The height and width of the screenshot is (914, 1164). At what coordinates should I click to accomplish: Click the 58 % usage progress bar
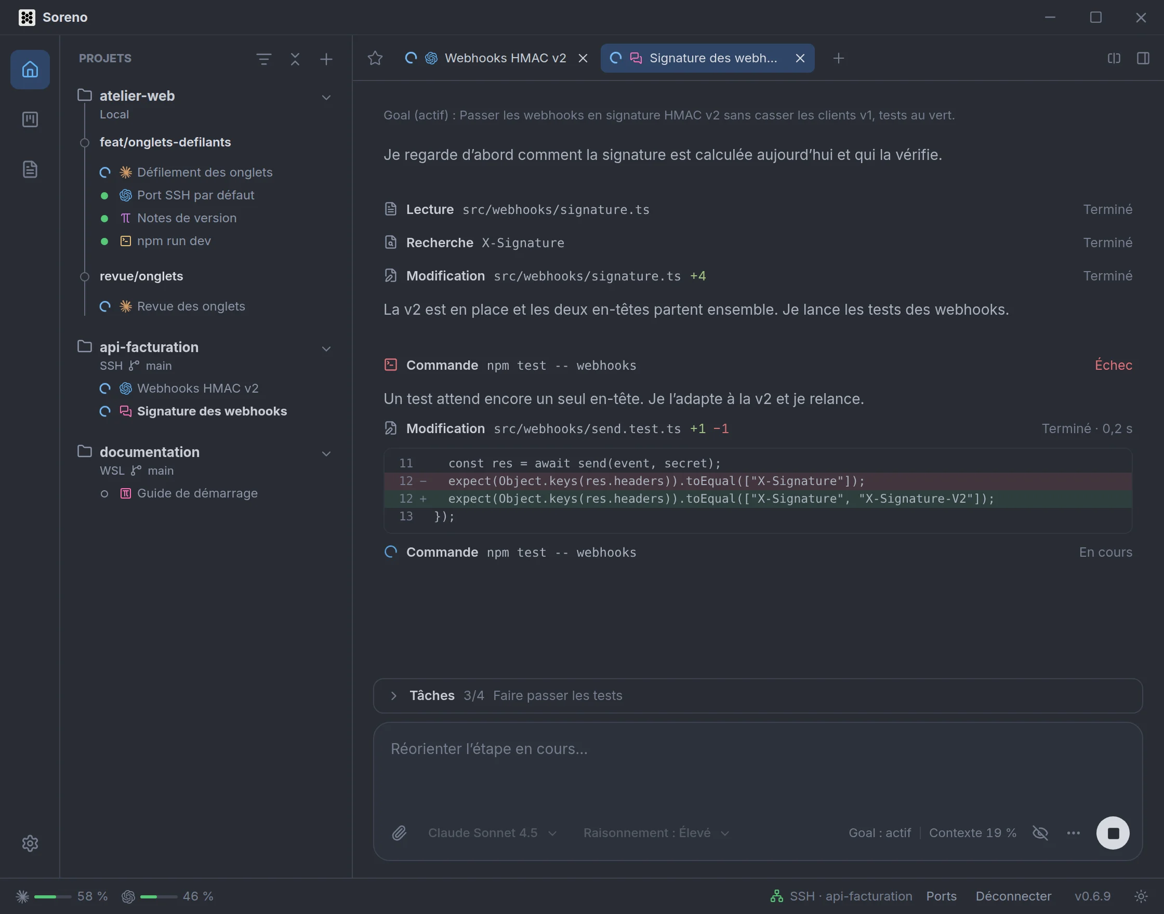tap(52, 896)
